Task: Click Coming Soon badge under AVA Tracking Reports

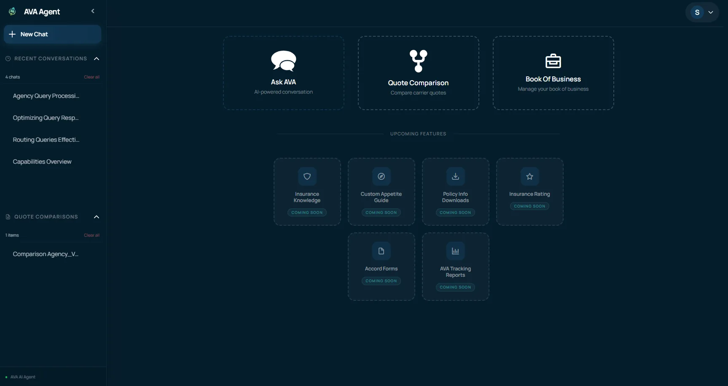Action: (x=455, y=287)
